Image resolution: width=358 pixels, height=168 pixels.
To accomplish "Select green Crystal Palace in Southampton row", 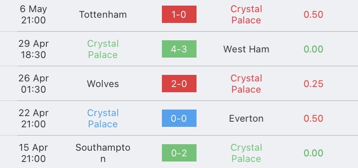I will [246, 153].
